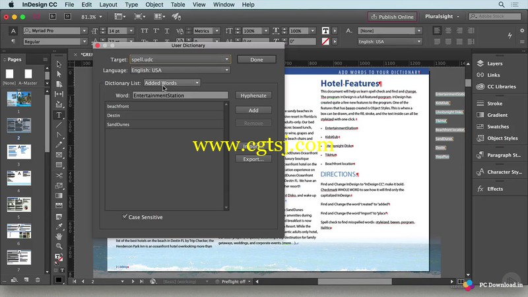528x297 pixels.
Task: Click the text fill color swatch
Action: pos(325,30)
